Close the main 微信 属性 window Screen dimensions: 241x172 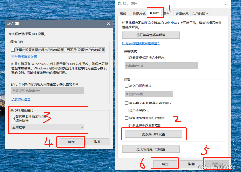(x=226, y=3)
